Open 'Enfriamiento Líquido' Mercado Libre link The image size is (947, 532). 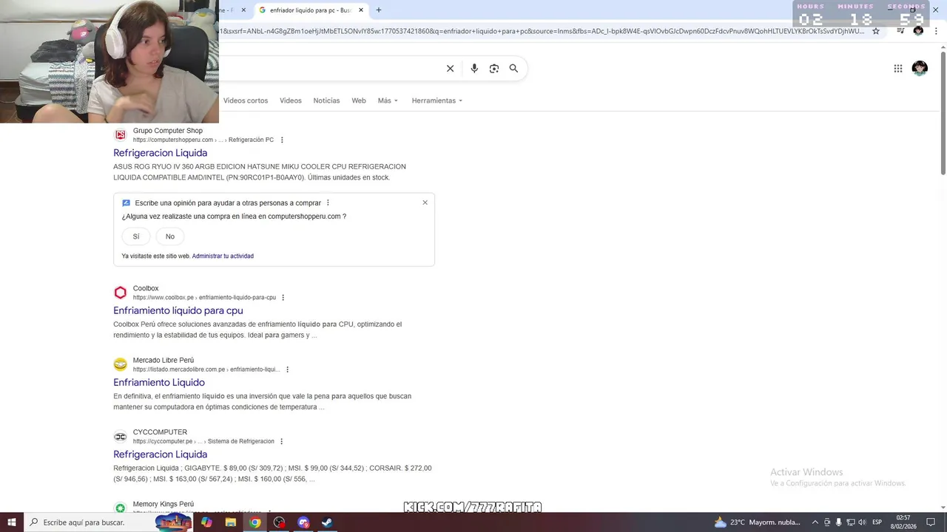pos(159,382)
